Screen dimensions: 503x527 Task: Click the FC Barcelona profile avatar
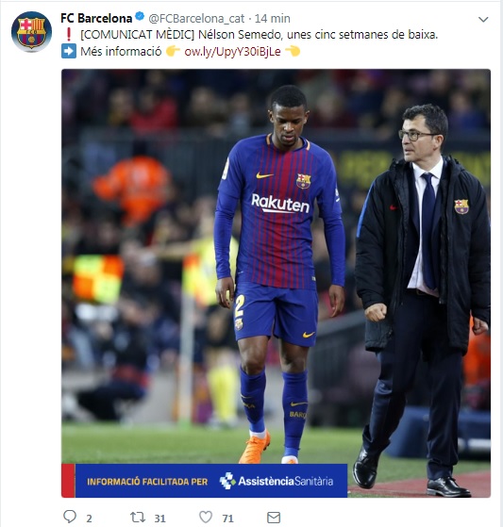pos(31,32)
